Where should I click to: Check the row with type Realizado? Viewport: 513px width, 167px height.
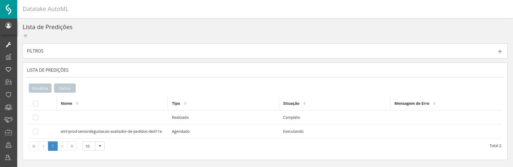point(36,117)
